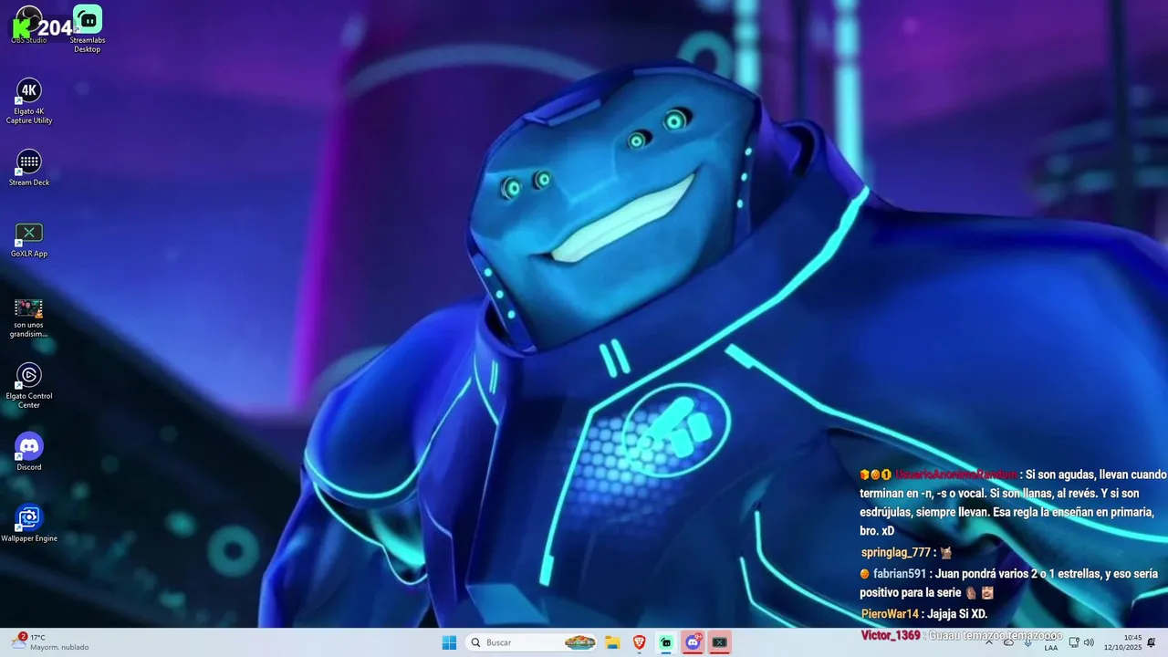Image resolution: width=1168 pixels, height=657 pixels.
Task: Switch to Discord in the taskbar
Action: point(693,642)
